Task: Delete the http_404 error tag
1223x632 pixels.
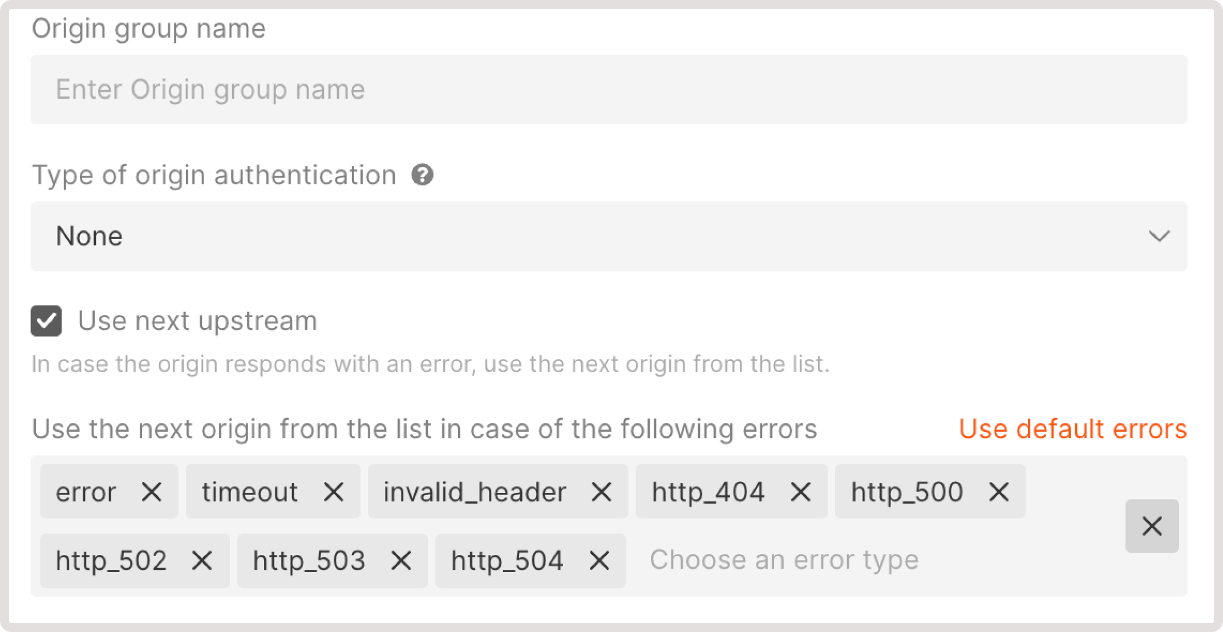Action: (801, 491)
